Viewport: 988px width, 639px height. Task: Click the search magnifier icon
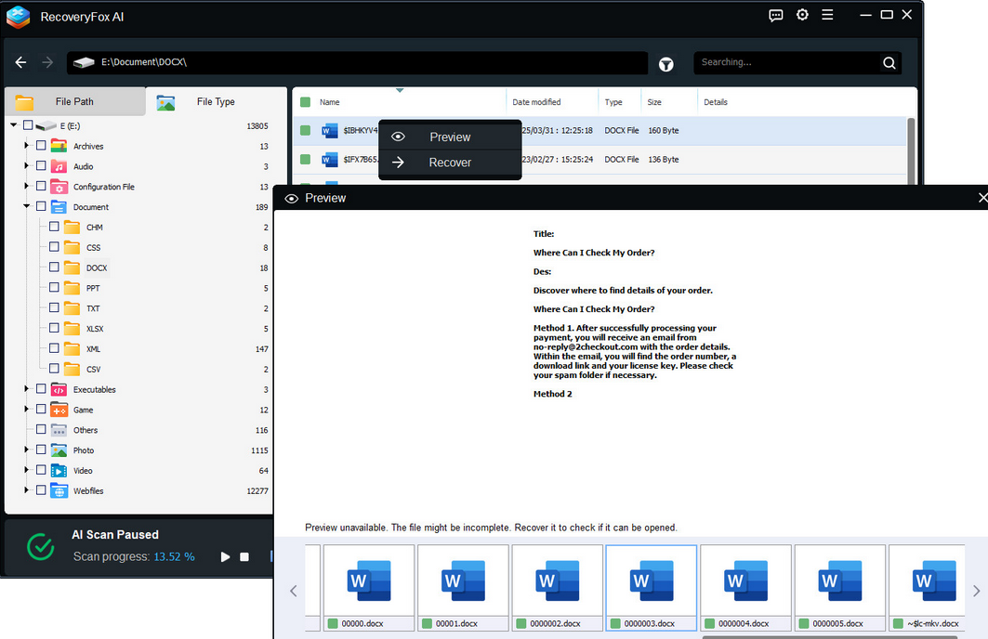(889, 63)
